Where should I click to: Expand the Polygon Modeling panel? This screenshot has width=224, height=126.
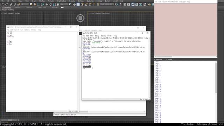coord(8,10)
